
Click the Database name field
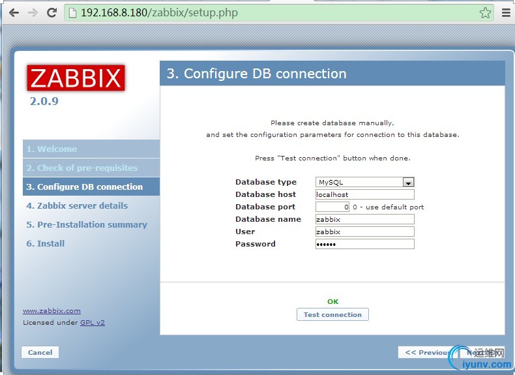click(364, 219)
